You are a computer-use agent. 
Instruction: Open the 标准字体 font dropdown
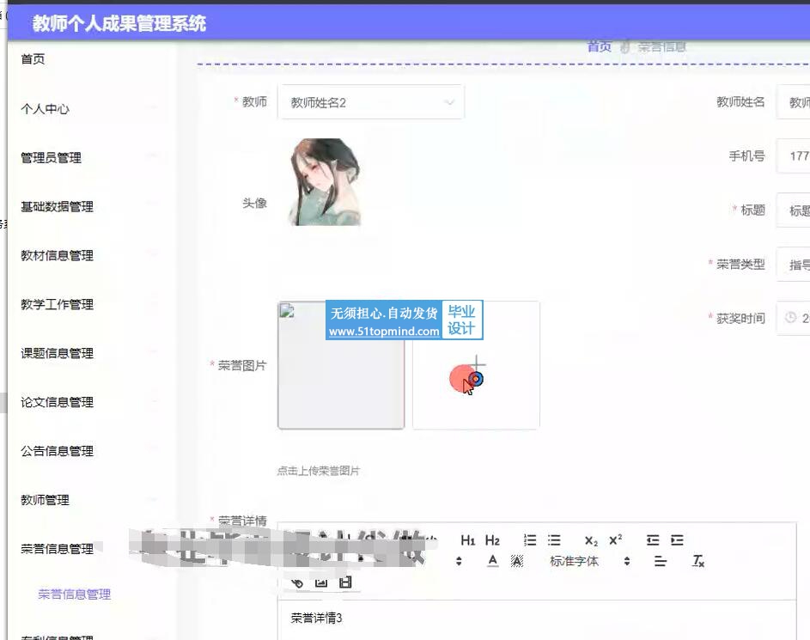589,561
